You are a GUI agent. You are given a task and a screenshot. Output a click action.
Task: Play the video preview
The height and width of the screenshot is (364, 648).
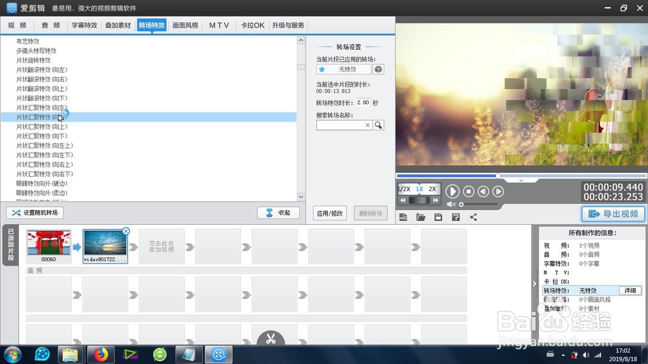[x=452, y=191]
